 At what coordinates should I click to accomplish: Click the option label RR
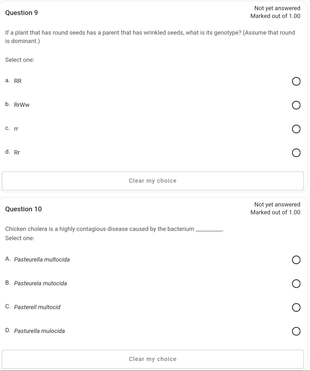coord(18,81)
